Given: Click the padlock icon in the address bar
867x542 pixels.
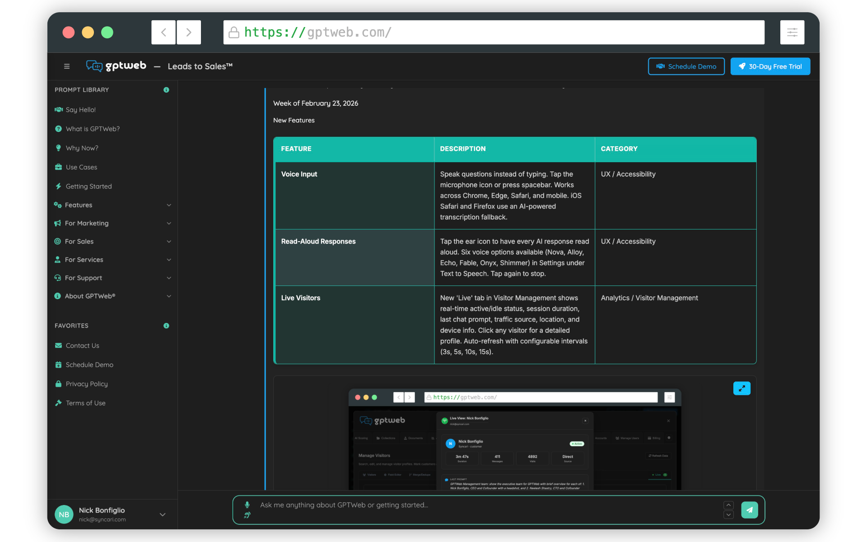Looking at the screenshot, I should tap(234, 32).
